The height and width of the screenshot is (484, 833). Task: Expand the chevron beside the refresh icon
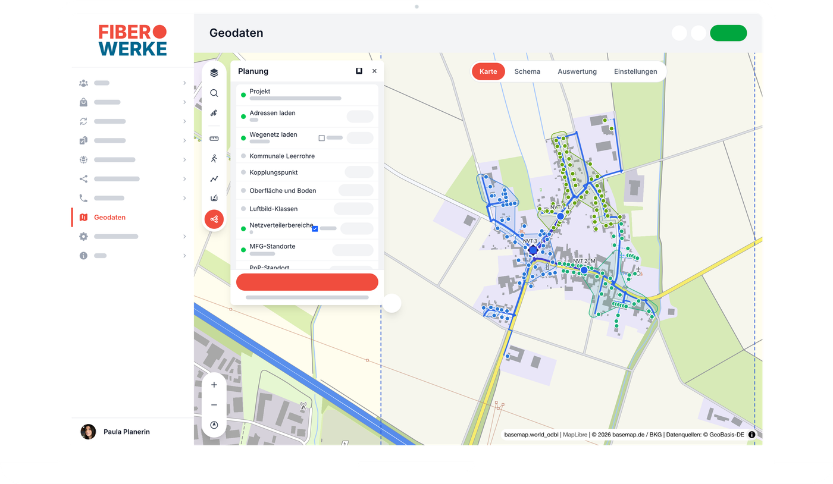pyautogui.click(x=184, y=121)
